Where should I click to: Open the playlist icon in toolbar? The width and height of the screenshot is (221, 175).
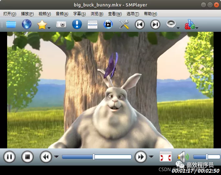93,24
